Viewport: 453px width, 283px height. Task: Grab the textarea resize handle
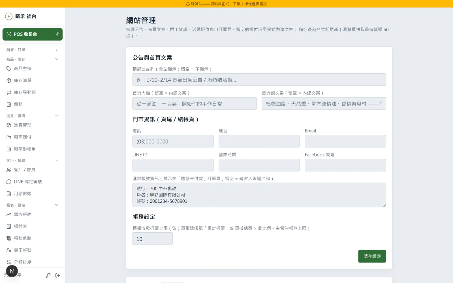[384, 205]
